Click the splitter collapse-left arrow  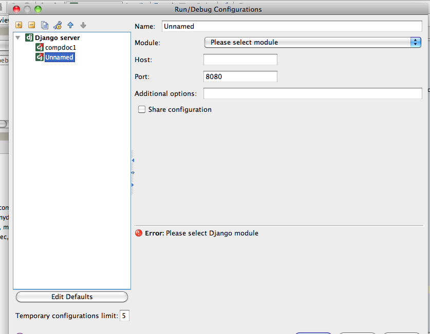[133, 160]
